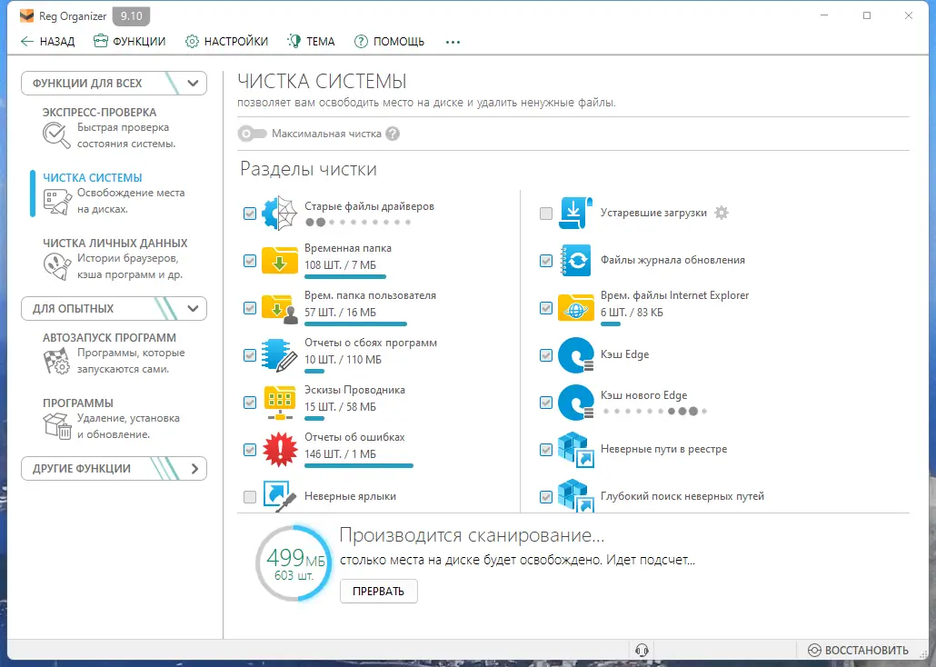This screenshot has width=936, height=667.
Task: Uncheck Временная папка checkbox
Action: 250,261
